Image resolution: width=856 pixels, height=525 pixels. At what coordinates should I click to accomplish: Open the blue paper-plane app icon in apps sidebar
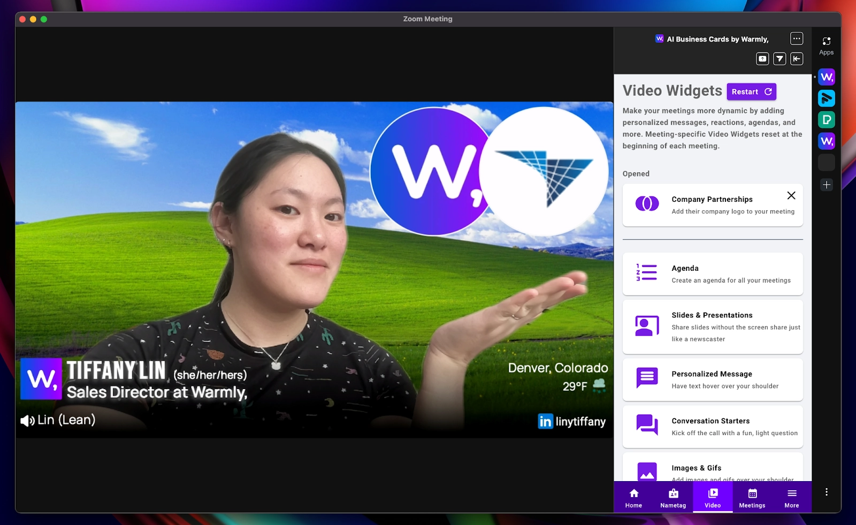[827, 98]
